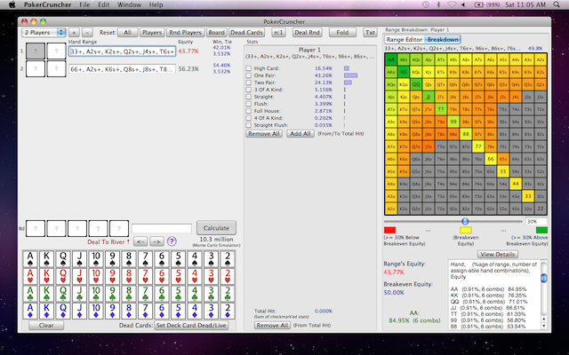Switch to the Range Editor tab

click(405, 39)
